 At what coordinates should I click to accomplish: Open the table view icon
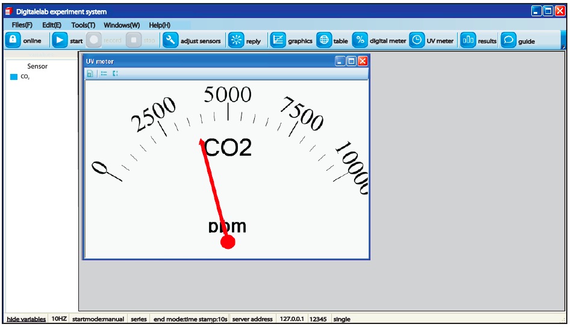324,40
